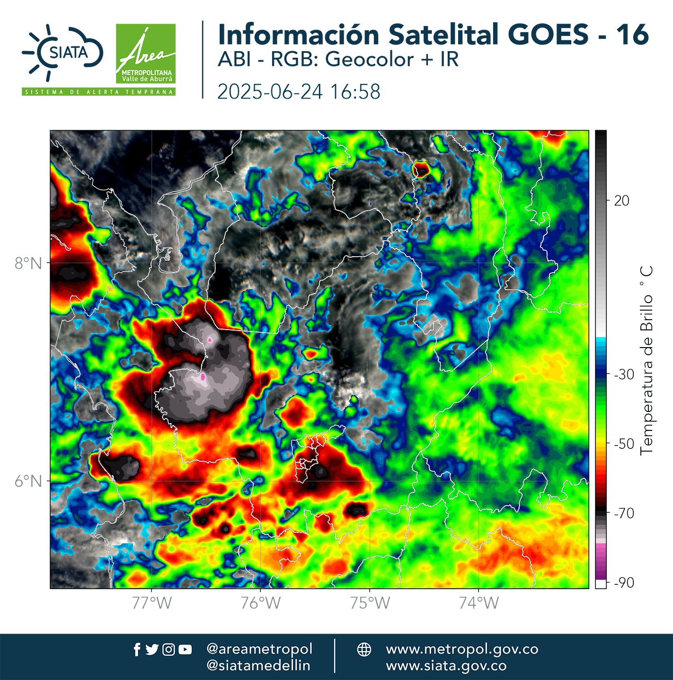This screenshot has width=673, height=680.
Task: Click the globe web icon
Action: (364, 649)
